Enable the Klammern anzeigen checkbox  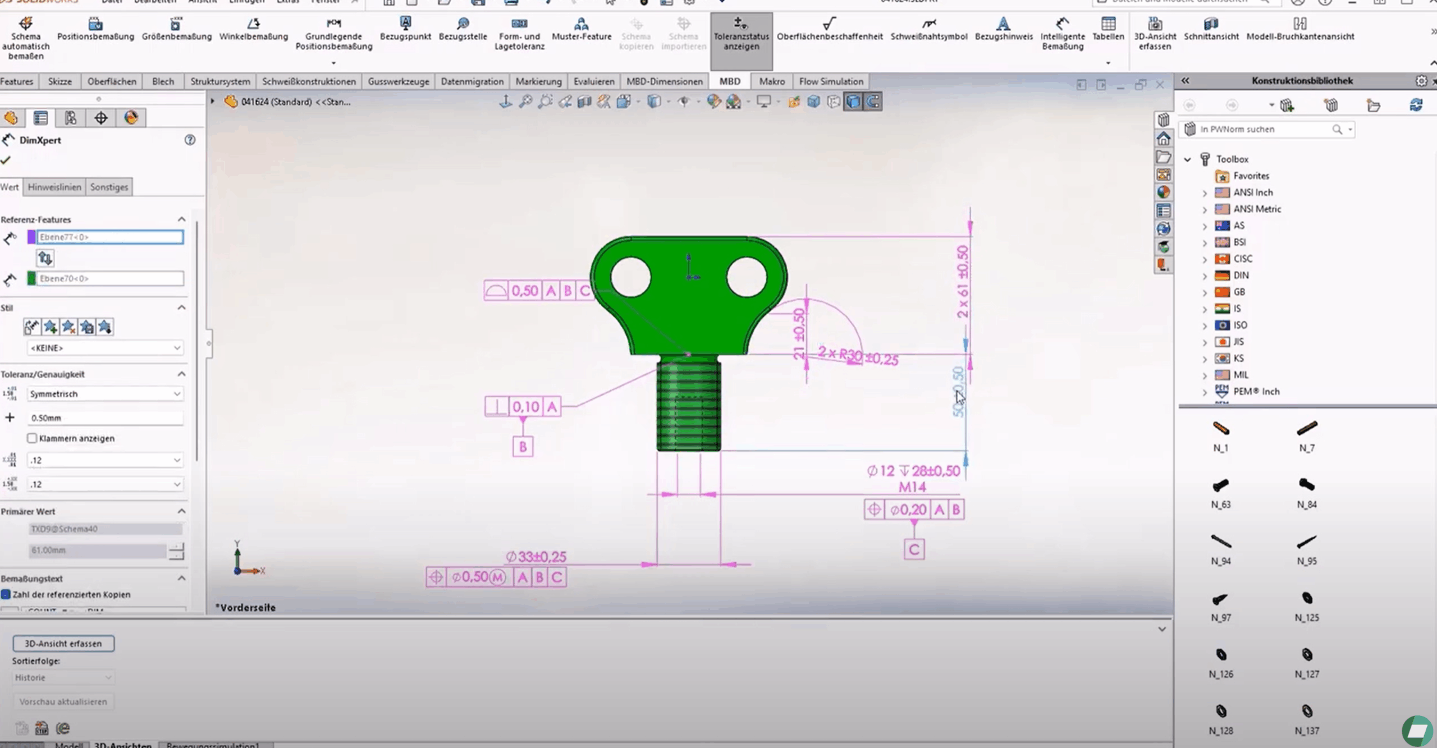pyautogui.click(x=32, y=438)
